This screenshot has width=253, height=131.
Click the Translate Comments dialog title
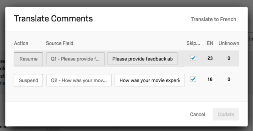tap(53, 19)
